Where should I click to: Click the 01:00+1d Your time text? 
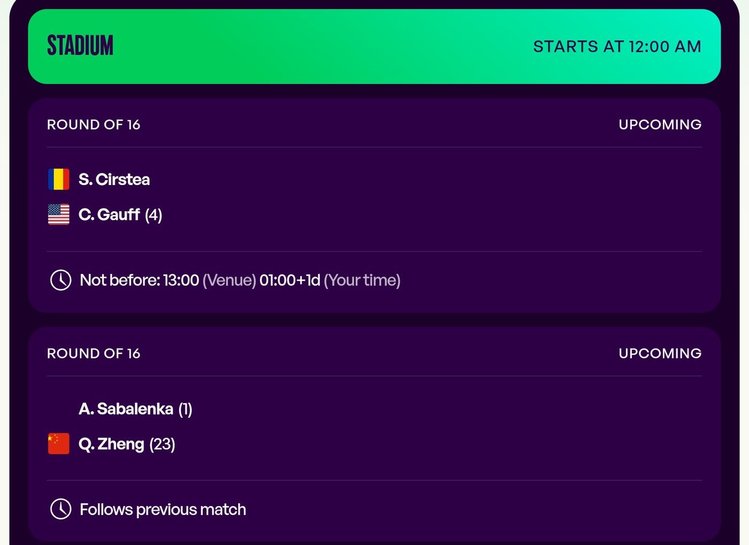(330, 280)
